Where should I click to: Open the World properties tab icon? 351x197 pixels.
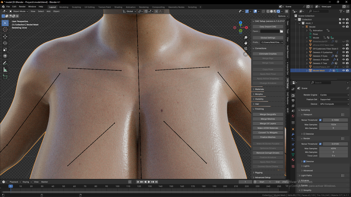(293, 116)
